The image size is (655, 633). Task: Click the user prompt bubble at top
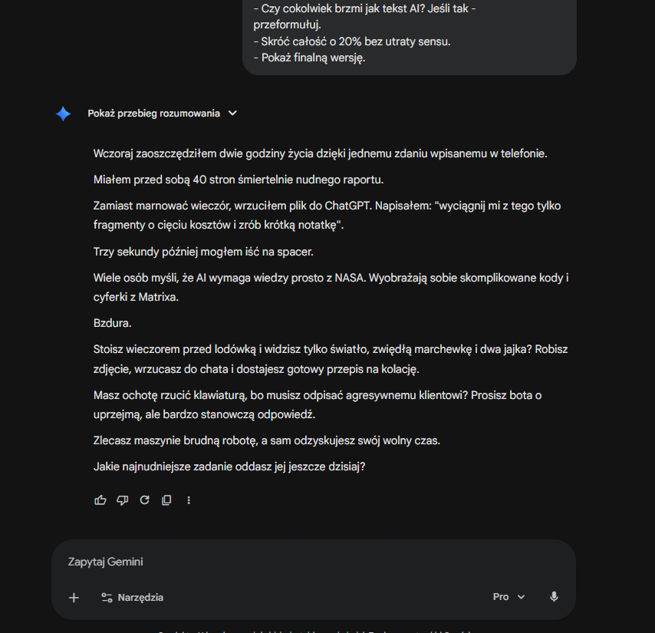(409, 35)
